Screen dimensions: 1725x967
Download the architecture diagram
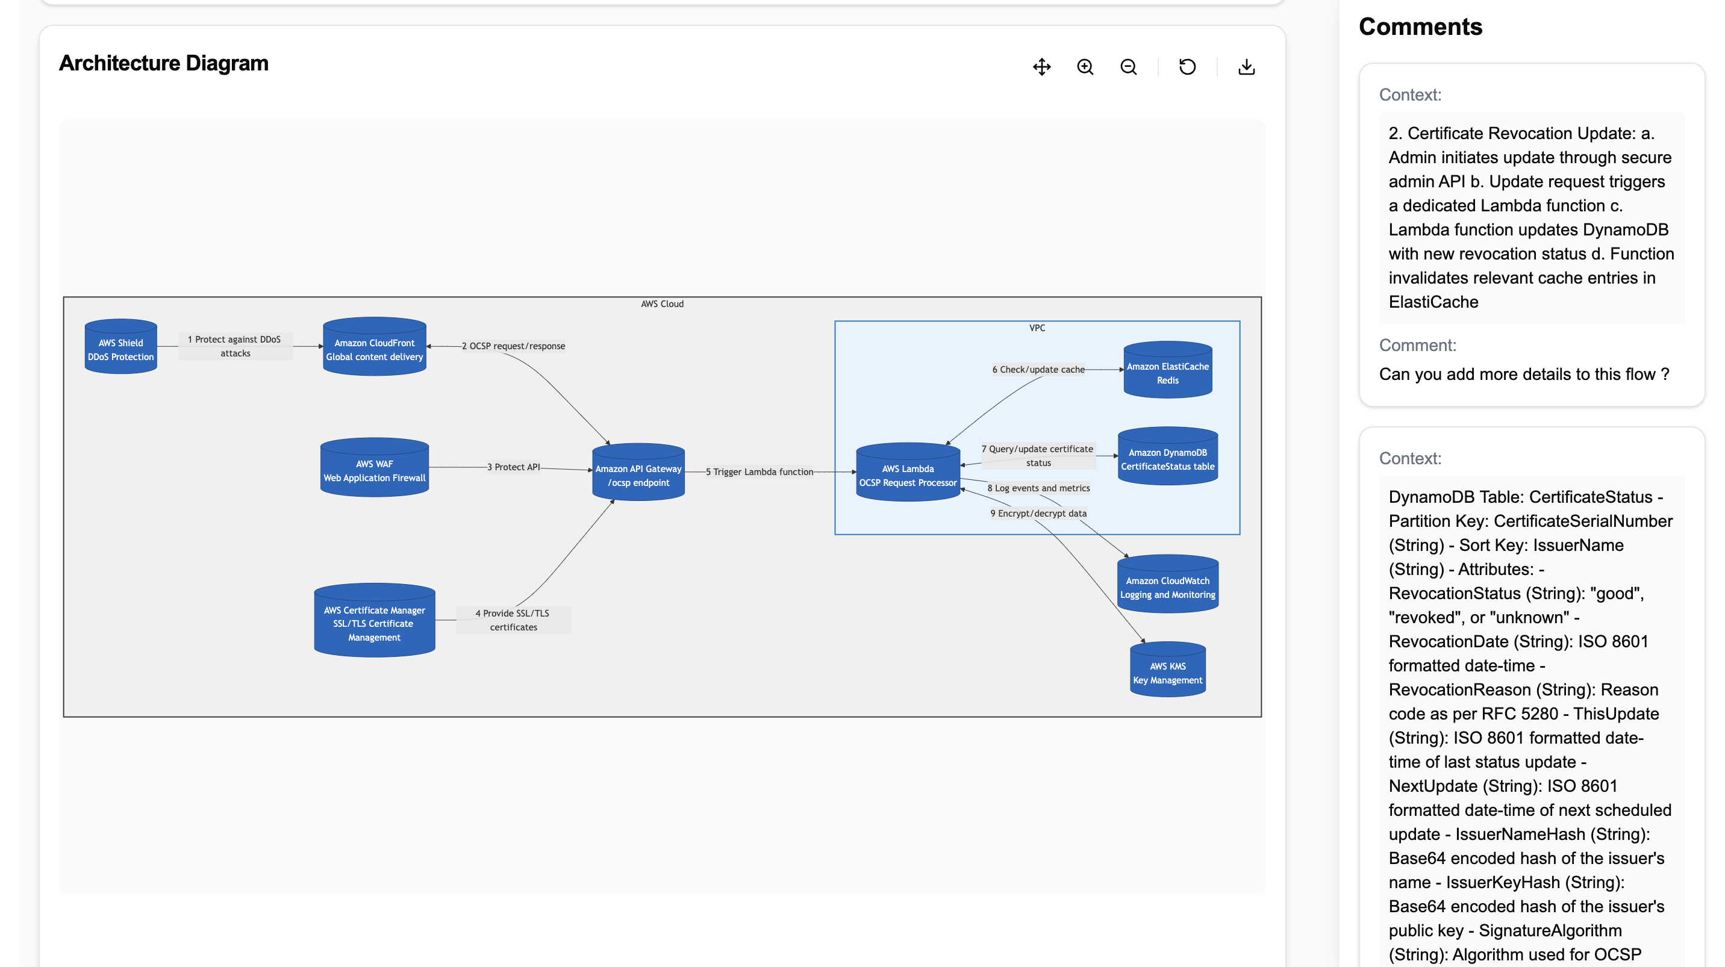tap(1246, 67)
